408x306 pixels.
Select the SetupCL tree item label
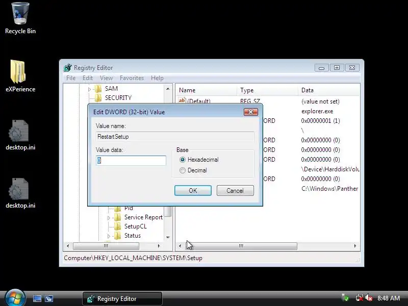point(135,226)
